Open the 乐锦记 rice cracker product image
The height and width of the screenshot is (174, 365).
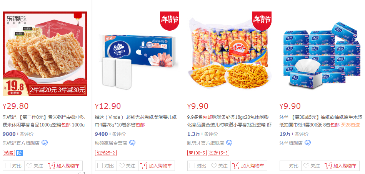45,54
